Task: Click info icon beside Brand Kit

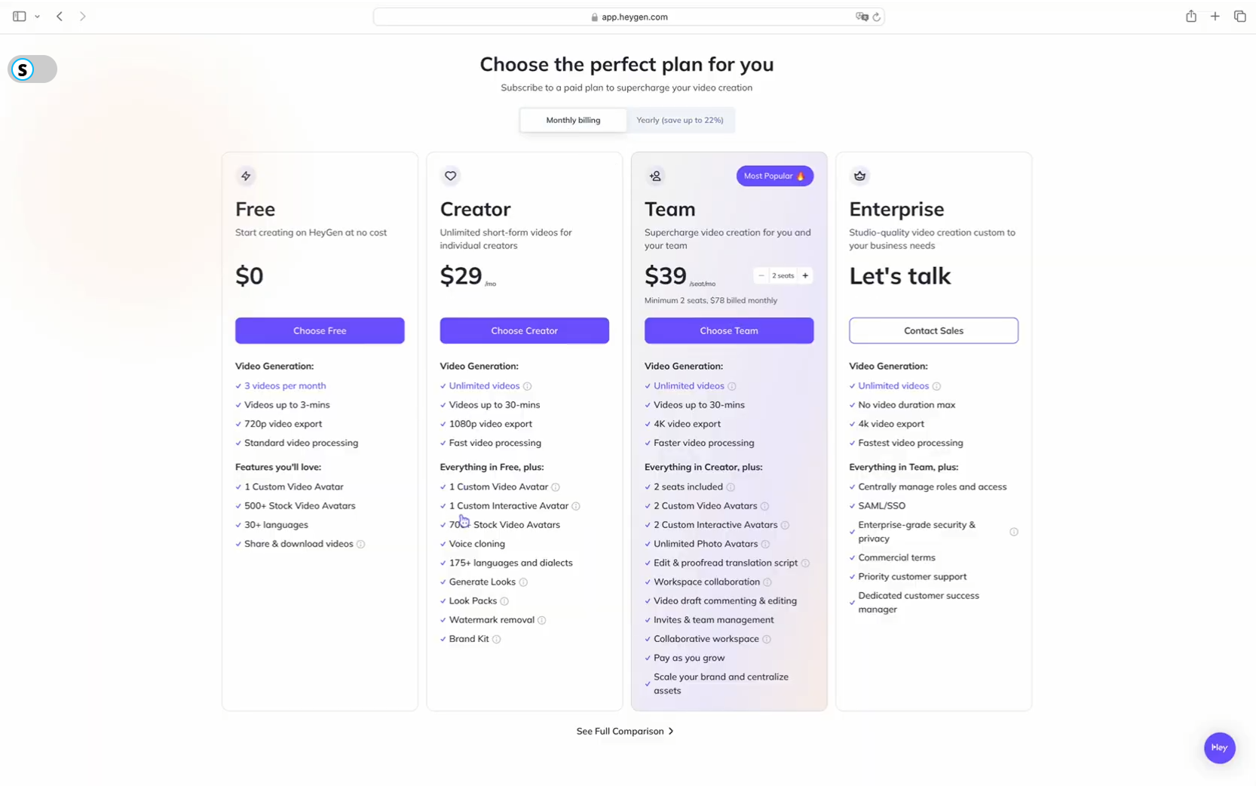Action: click(x=496, y=639)
